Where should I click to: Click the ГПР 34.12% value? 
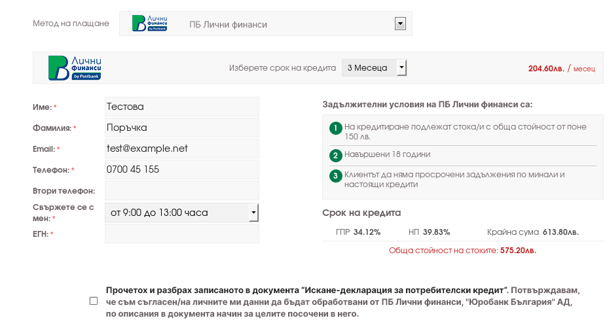pyautogui.click(x=367, y=232)
